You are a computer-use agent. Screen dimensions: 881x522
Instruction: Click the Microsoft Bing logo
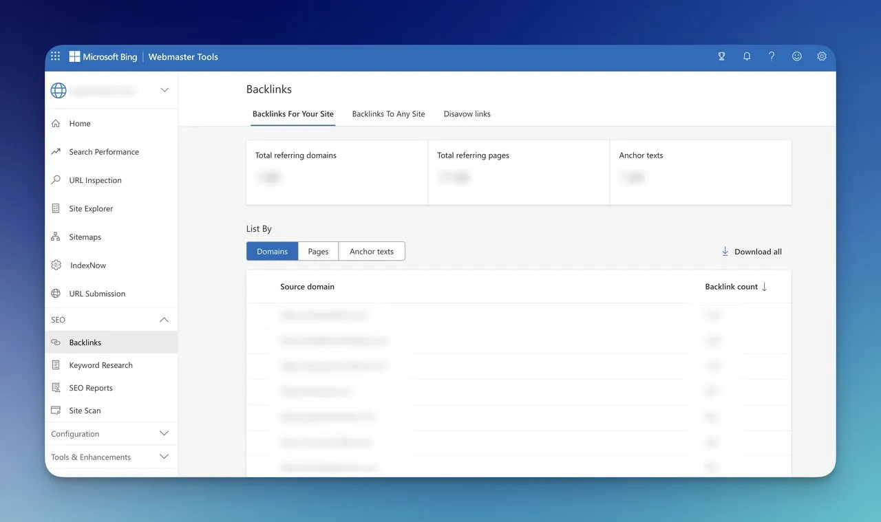click(x=103, y=56)
